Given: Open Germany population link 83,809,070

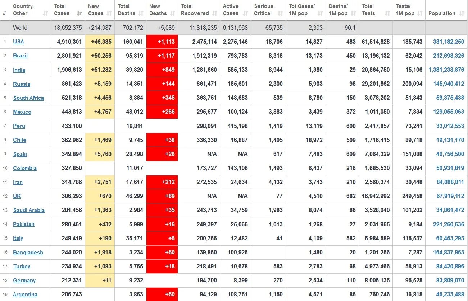Looking at the screenshot, I should tap(450, 281).
